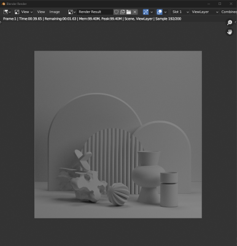Image resolution: width=237 pixels, height=246 pixels.
Task: Toggle fake user shield icon
Action: pyautogui.click(x=116, y=12)
